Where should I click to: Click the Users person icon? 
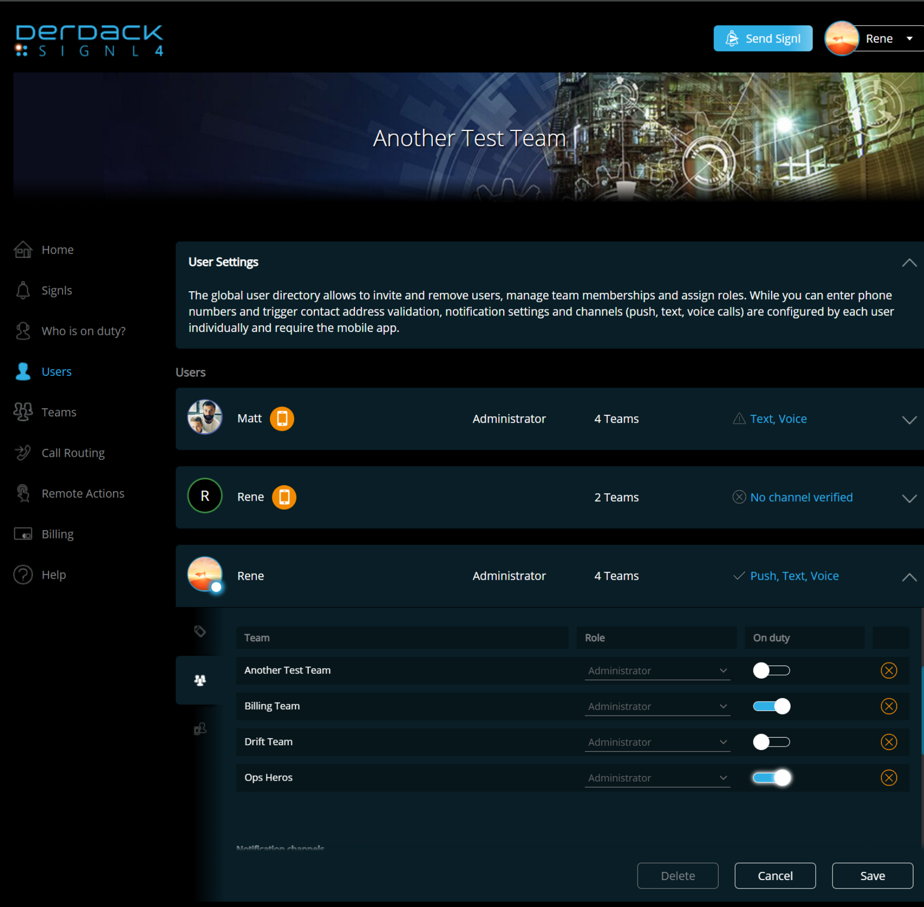(23, 371)
